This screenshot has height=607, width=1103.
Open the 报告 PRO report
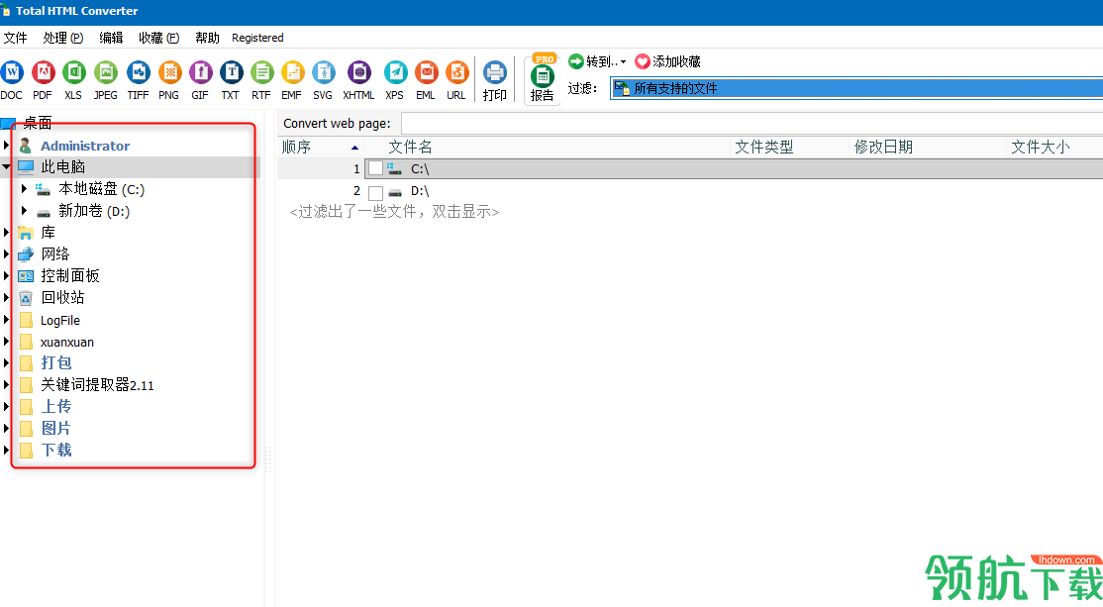(543, 79)
